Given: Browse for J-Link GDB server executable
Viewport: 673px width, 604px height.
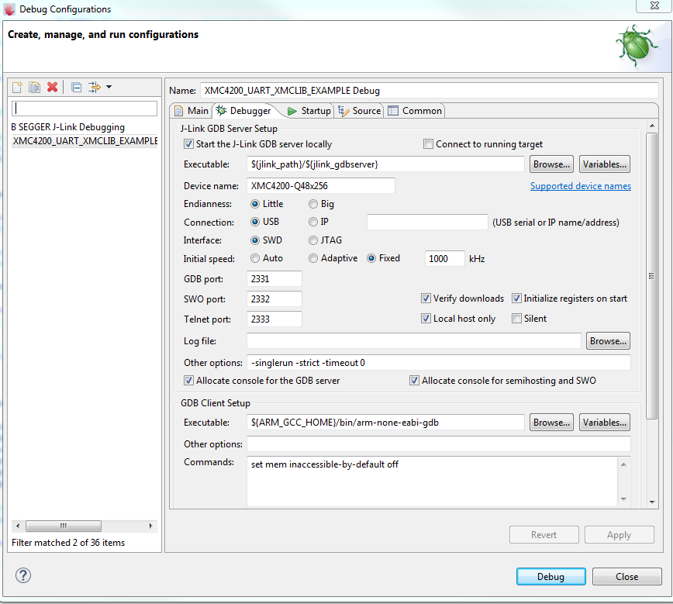Looking at the screenshot, I should coord(551,164).
